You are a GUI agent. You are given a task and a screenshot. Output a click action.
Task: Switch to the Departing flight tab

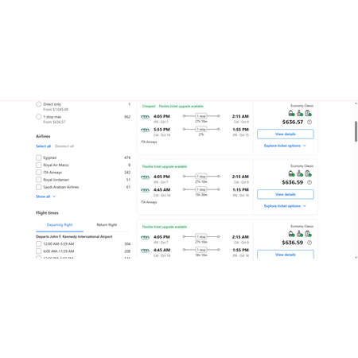coord(60,225)
